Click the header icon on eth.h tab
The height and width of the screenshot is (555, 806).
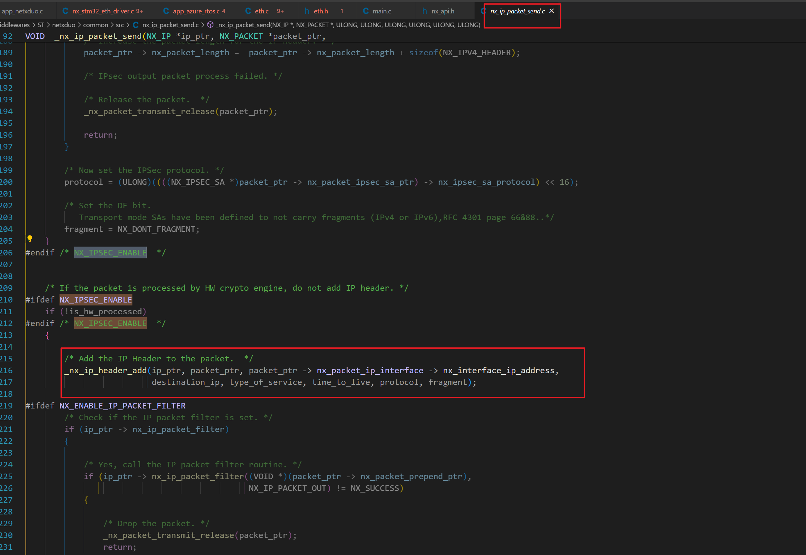[307, 11]
